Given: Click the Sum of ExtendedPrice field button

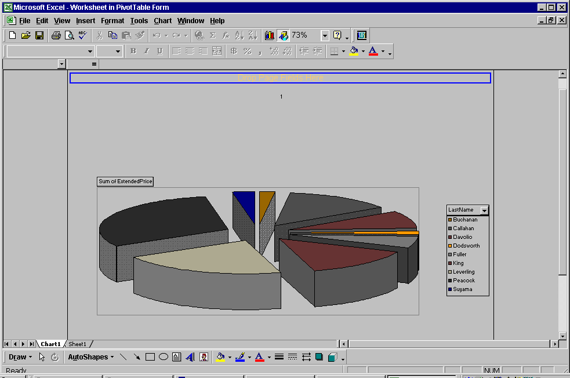Looking at the screenshot, I should pos(125,181).
